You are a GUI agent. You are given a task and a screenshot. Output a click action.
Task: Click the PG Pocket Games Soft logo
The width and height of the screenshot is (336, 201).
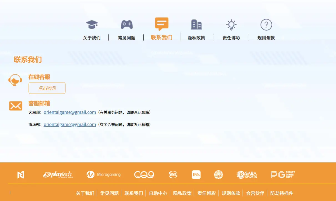point(283,175)
